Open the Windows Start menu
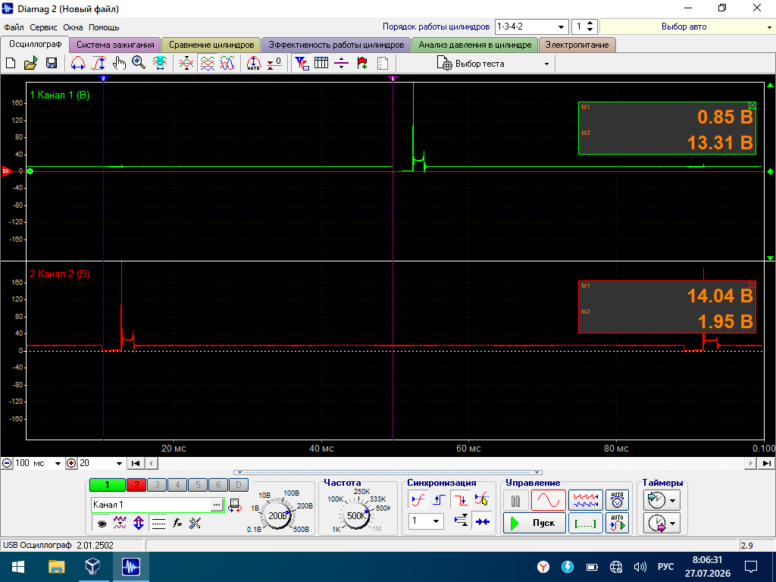The height and width of the screenshot is (582, 776). pyautogui.click(x=18, y=567)
